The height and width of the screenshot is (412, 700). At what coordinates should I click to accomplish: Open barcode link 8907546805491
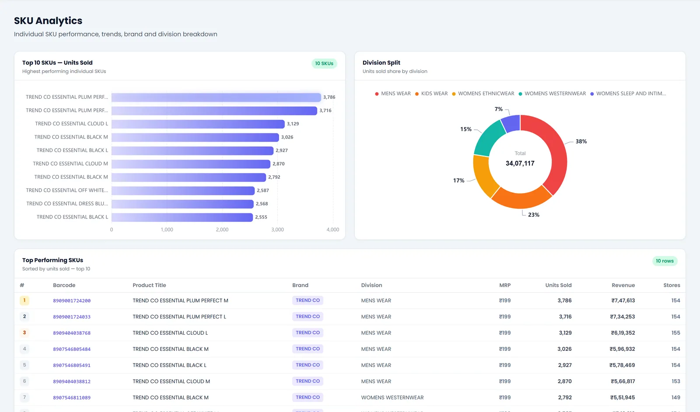[72, 365]
